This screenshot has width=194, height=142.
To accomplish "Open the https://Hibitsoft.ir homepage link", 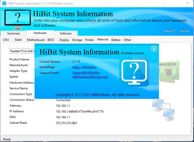I will [85, 67].
